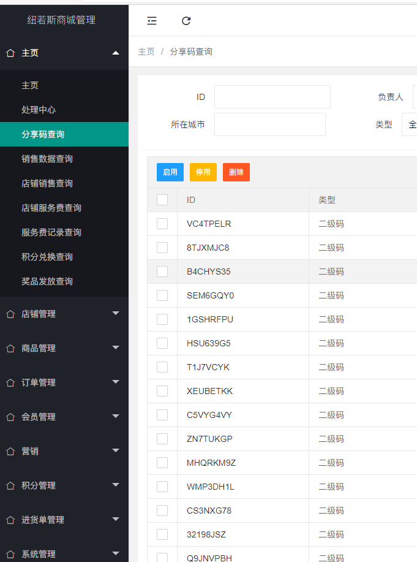Viewport: 417px width, 562px height.
Task: Check the box beside 1GSHRFPU
Action: pos(162,319)
